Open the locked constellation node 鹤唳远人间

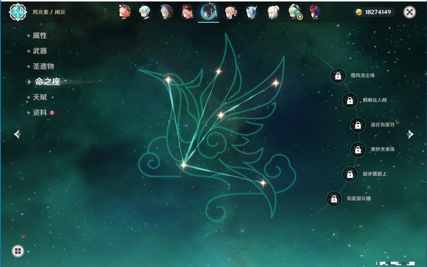(x=350, y=101)
